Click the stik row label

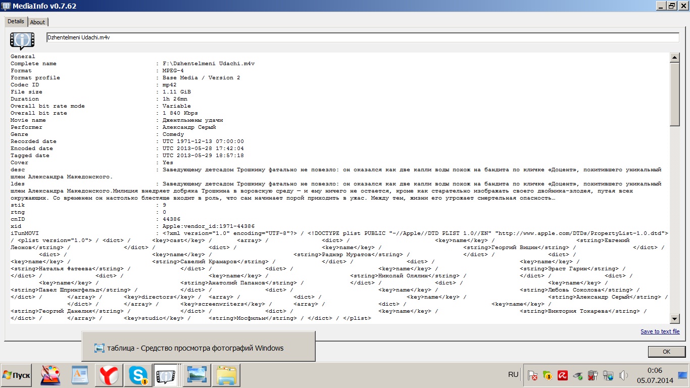pyautogui.click(x=18, y=205)
